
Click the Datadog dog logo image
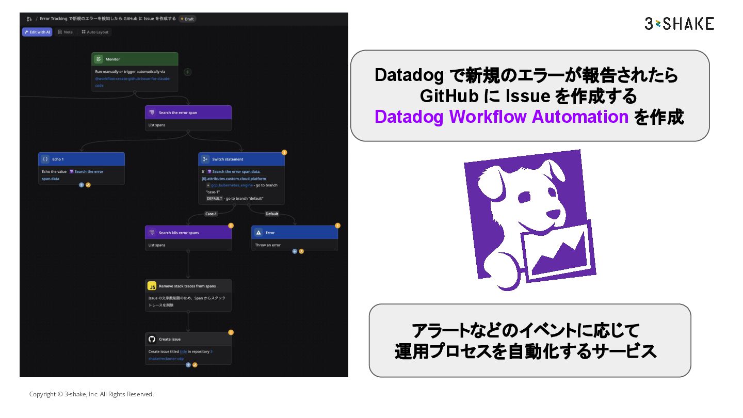530,220
